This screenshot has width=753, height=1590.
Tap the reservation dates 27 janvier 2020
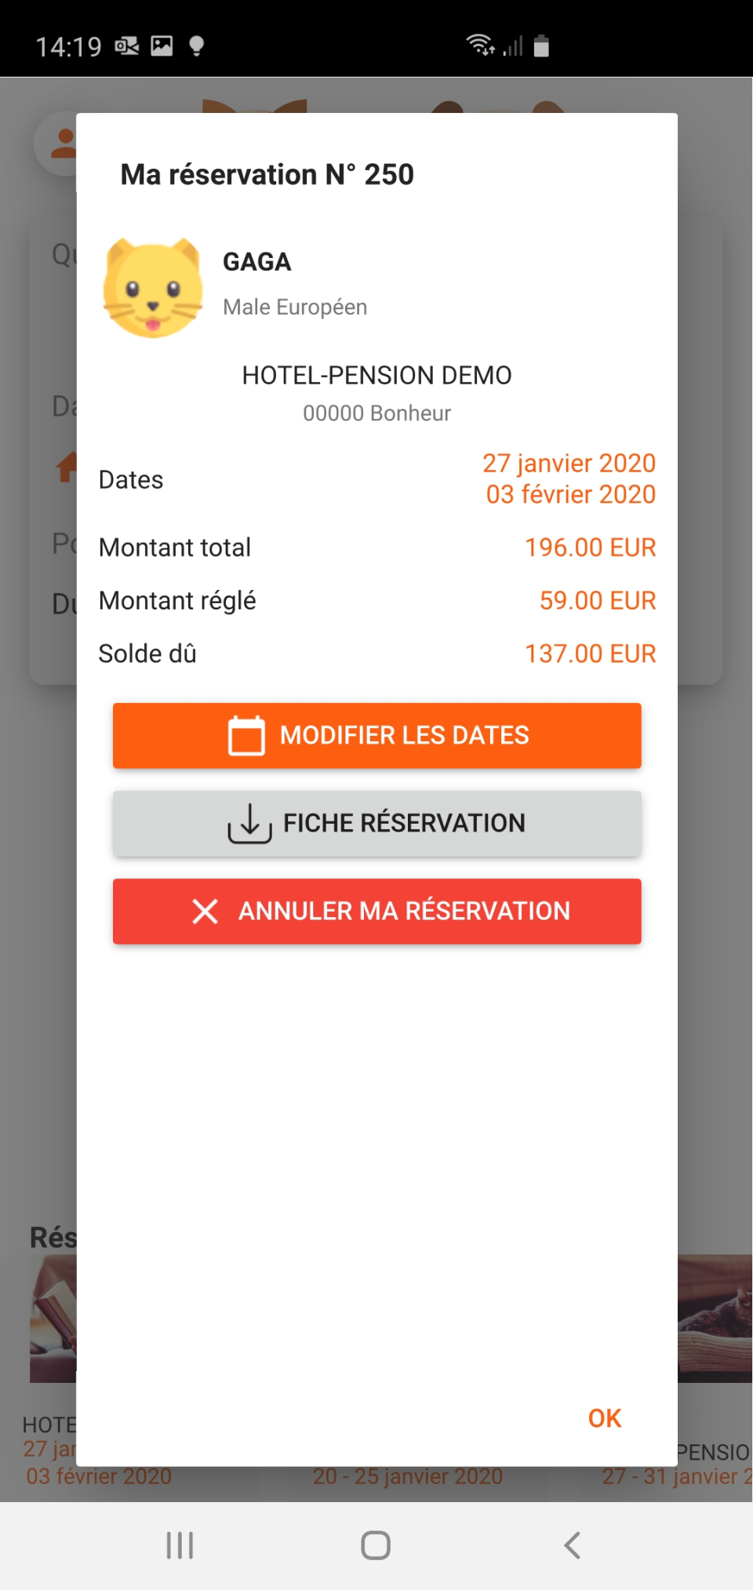[569, 464]
